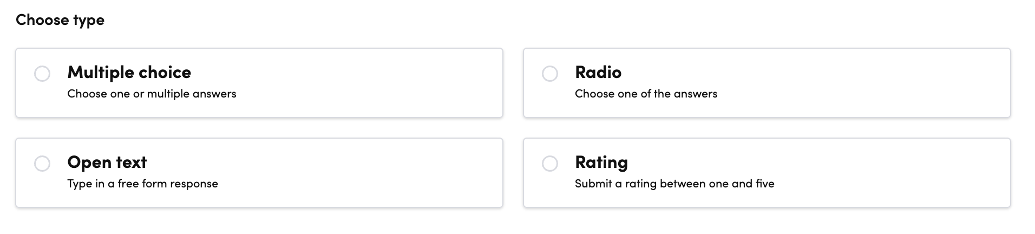
Task: Click "Submit a rating between one and five"
Action: [x=674, y=184]
